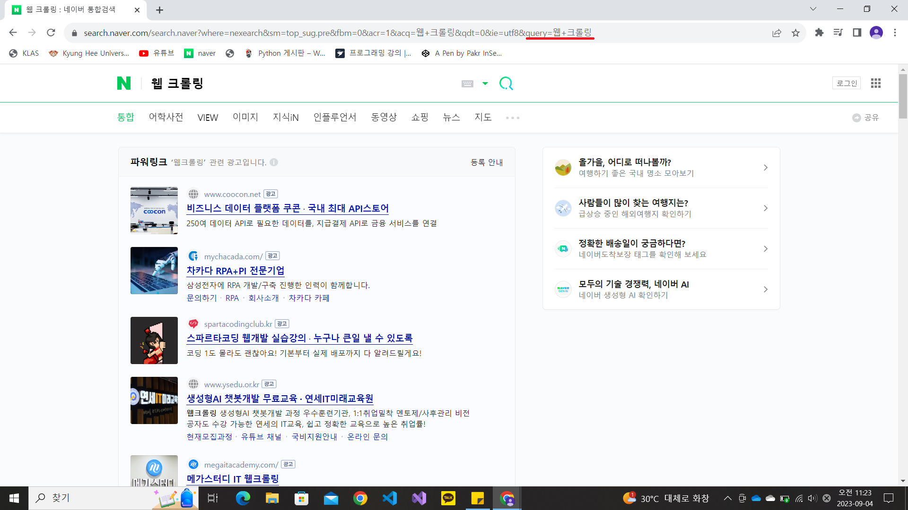908x510 pixels.
Task: Expand more search categories ellipsis
Action: tap(512, 118)
